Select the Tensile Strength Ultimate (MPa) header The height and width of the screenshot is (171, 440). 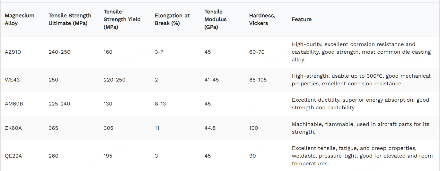(x=70, y=19)
